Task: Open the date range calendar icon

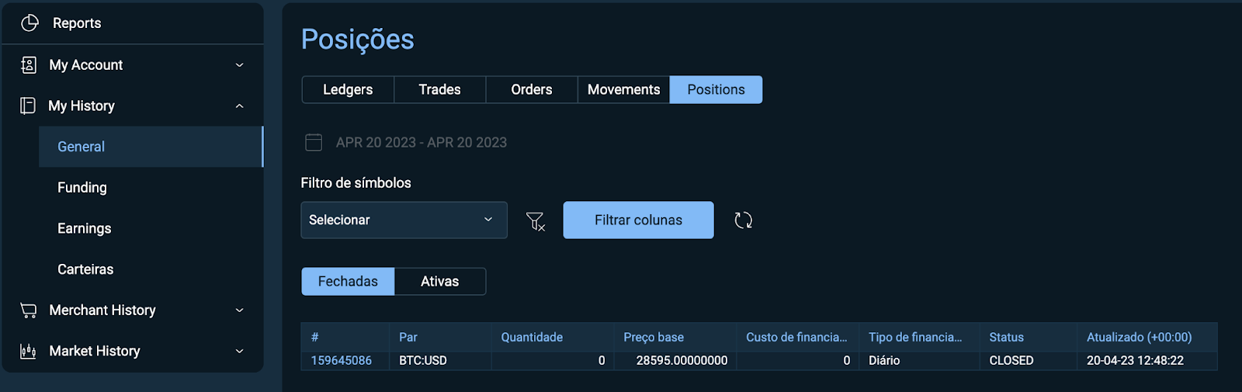Action: coord(314,142)
